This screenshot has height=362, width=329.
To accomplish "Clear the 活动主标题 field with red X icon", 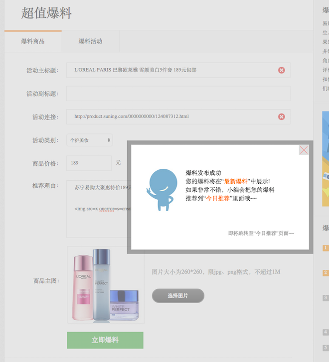I will [281, 70].
